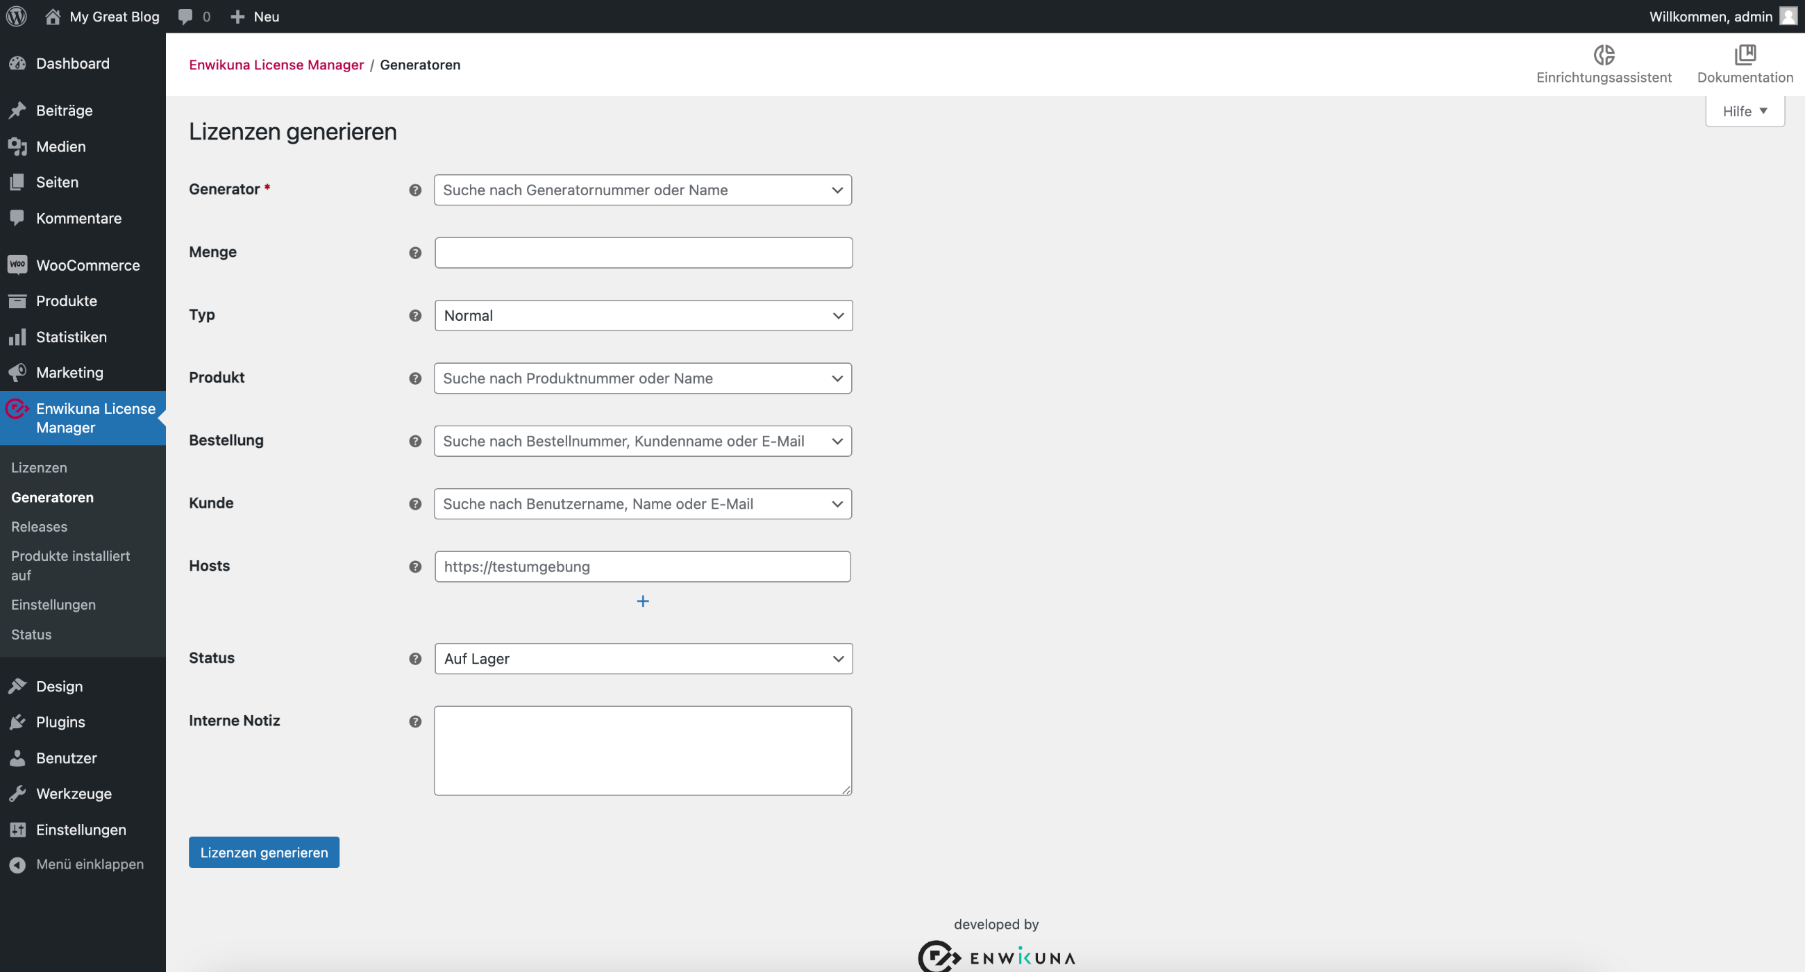Show help tooltip for Status field
Image resolution: width=1805 pixels, height=972 pixels.
[416, 659]
